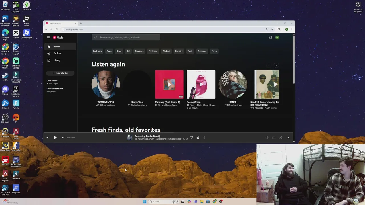Open Explore in the sidebar

tap(60, 53)
